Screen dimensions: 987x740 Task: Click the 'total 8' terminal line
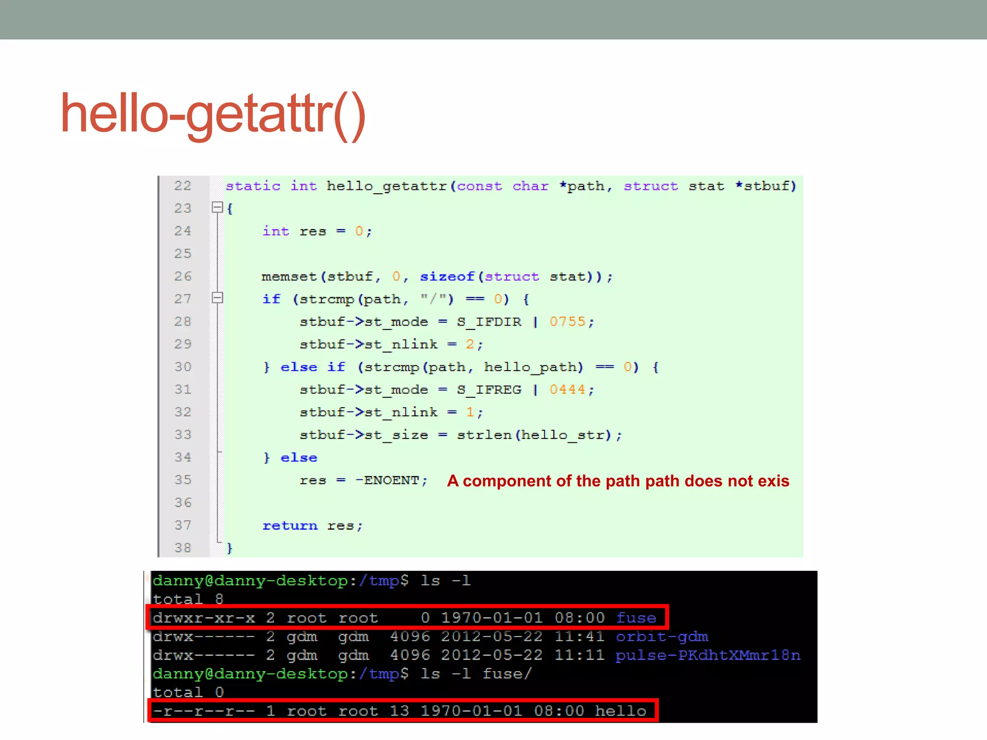188,599
